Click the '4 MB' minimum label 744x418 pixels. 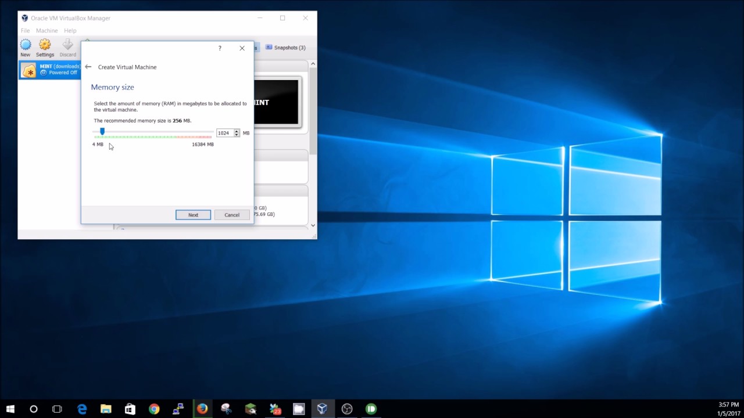point(98,145)
